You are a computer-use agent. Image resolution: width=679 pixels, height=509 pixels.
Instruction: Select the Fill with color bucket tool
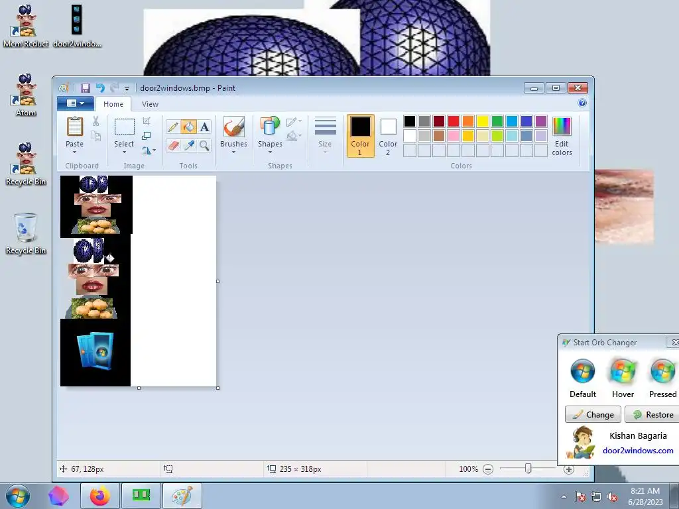pyautogui.click(x=189, y=127)
